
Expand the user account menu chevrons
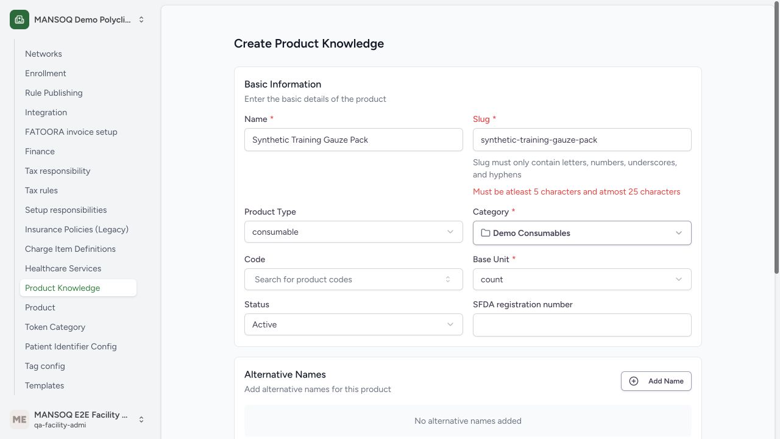click(x=141, y=419)
